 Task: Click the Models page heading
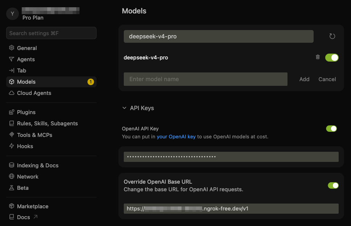[x=134, y=11]
